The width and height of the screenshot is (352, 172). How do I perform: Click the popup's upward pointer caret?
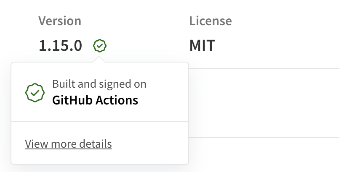click(100, 59)
